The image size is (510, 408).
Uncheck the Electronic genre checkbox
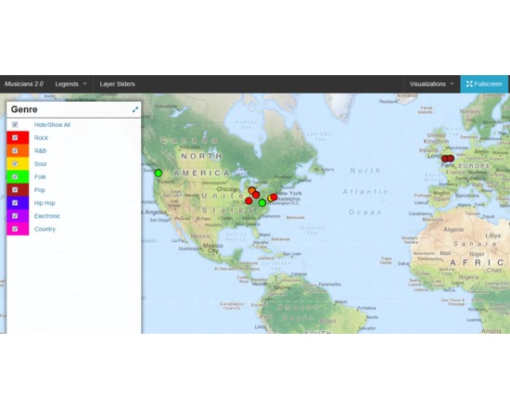15,216
